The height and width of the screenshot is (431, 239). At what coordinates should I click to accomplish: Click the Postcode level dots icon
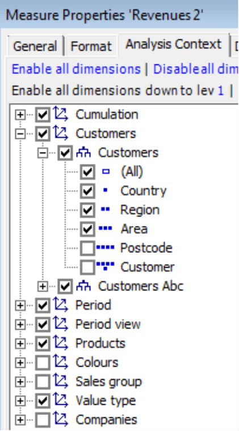coord(105,248)
